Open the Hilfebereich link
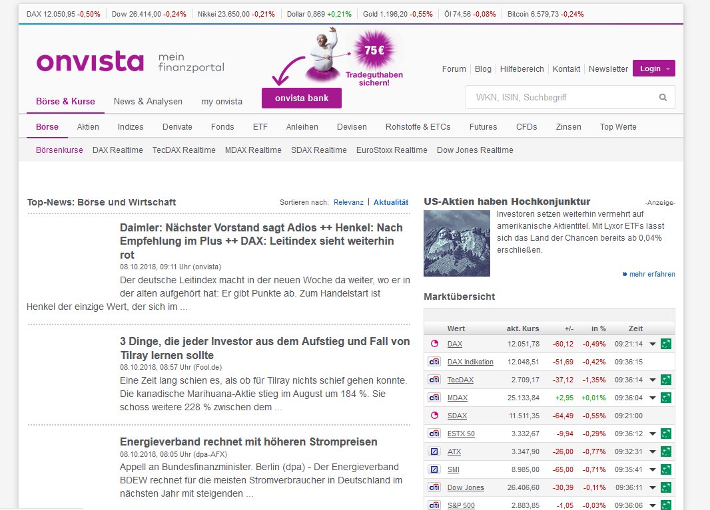 pyautogui.click(x=522, y=68)
